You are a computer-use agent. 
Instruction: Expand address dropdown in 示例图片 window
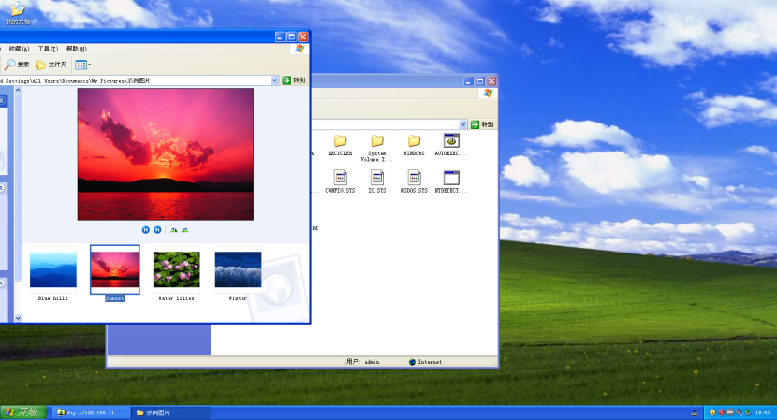point(274,80)
